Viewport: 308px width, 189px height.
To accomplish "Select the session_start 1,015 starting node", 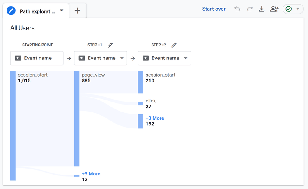I will pyautogui.click(x=13, y=126).
